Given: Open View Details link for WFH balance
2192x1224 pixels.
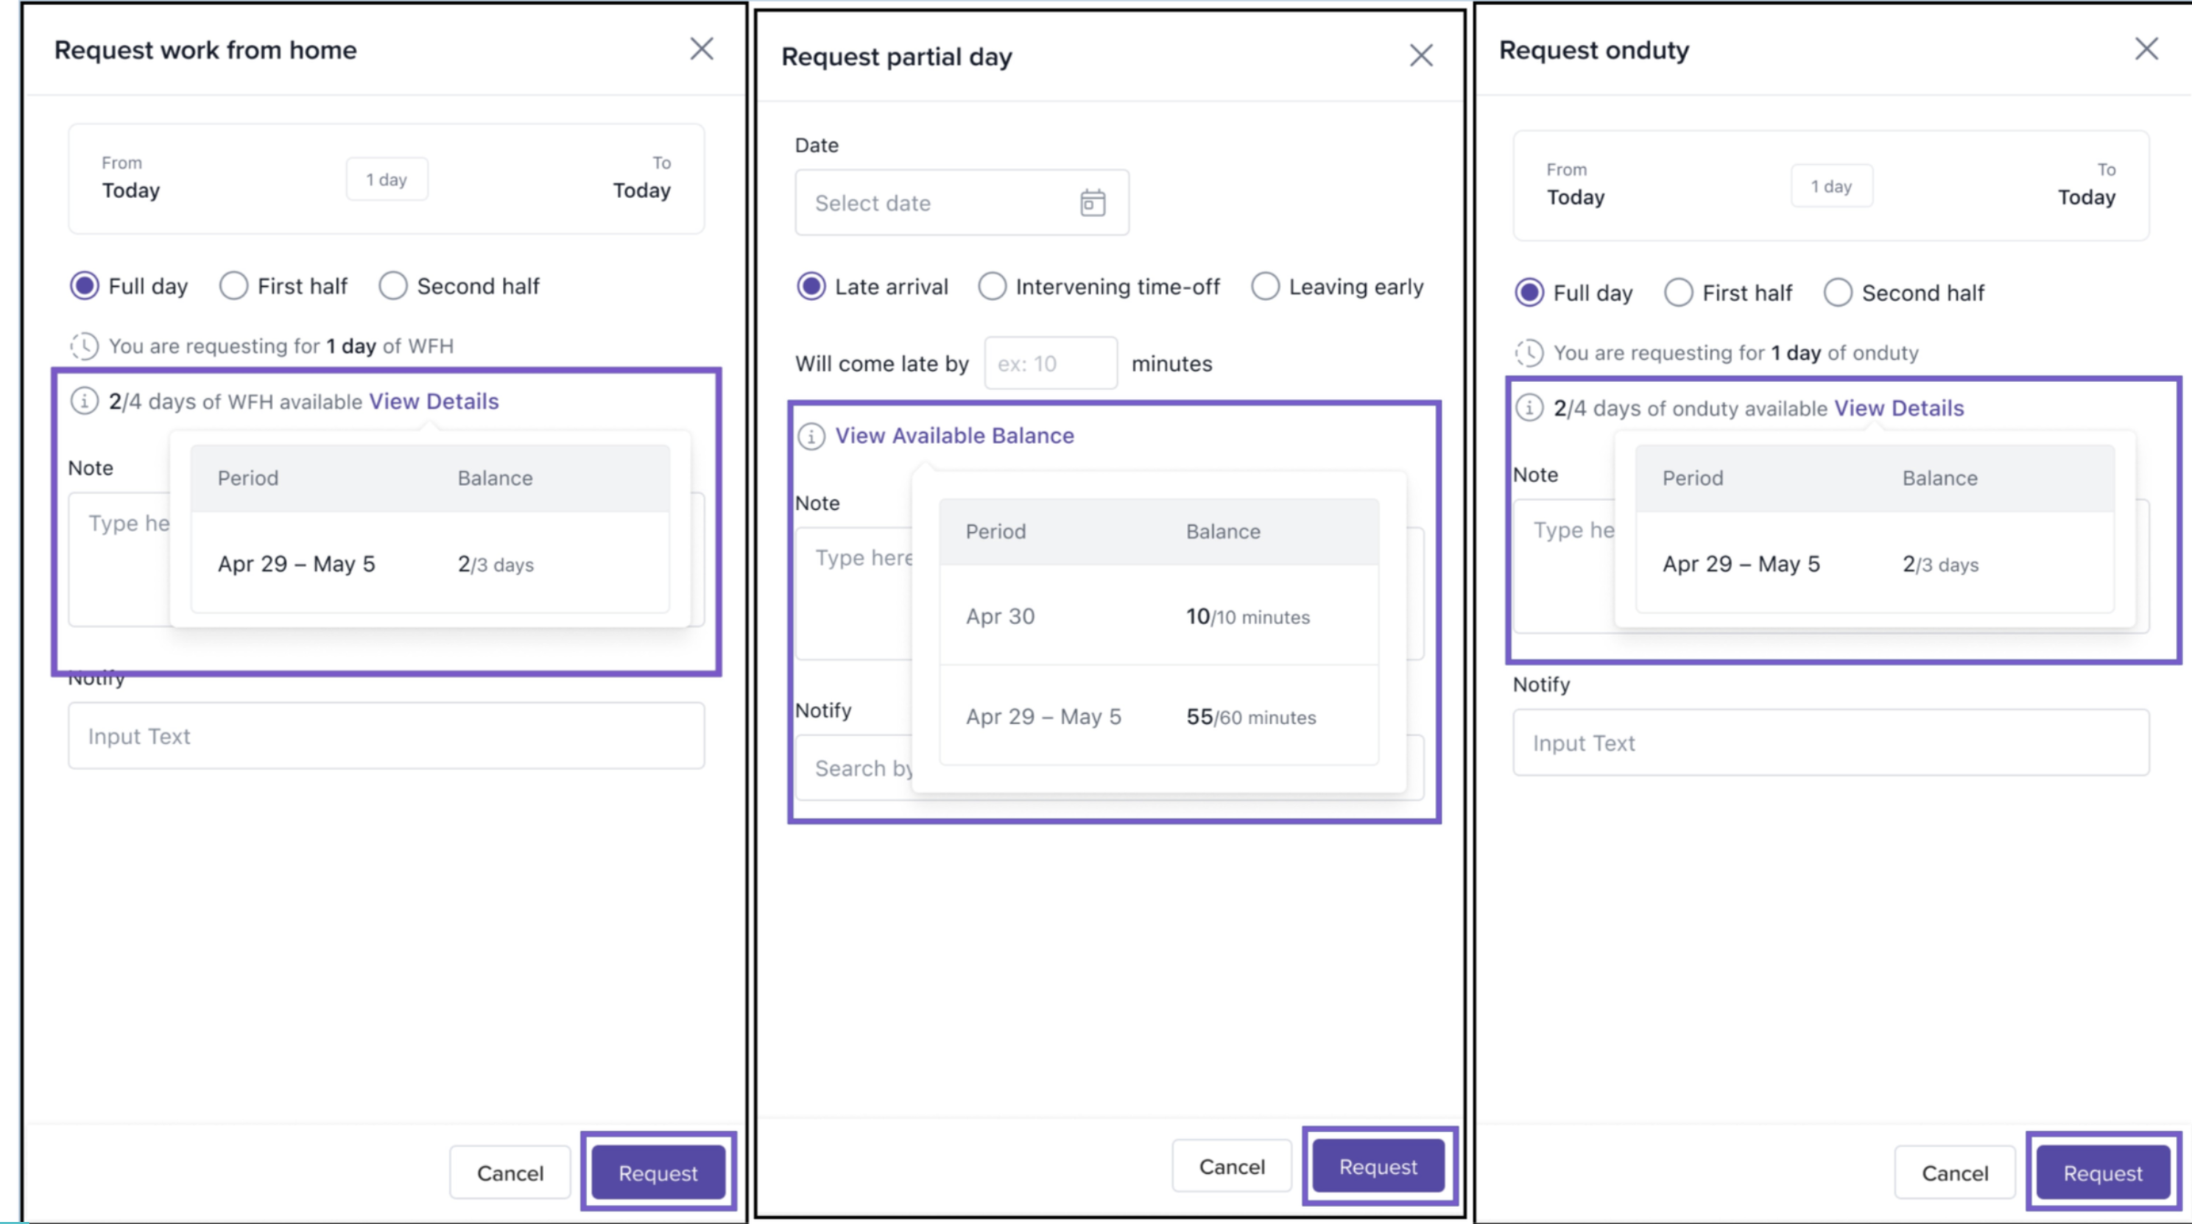Looking at the screenshot, I should click(434, 401).
